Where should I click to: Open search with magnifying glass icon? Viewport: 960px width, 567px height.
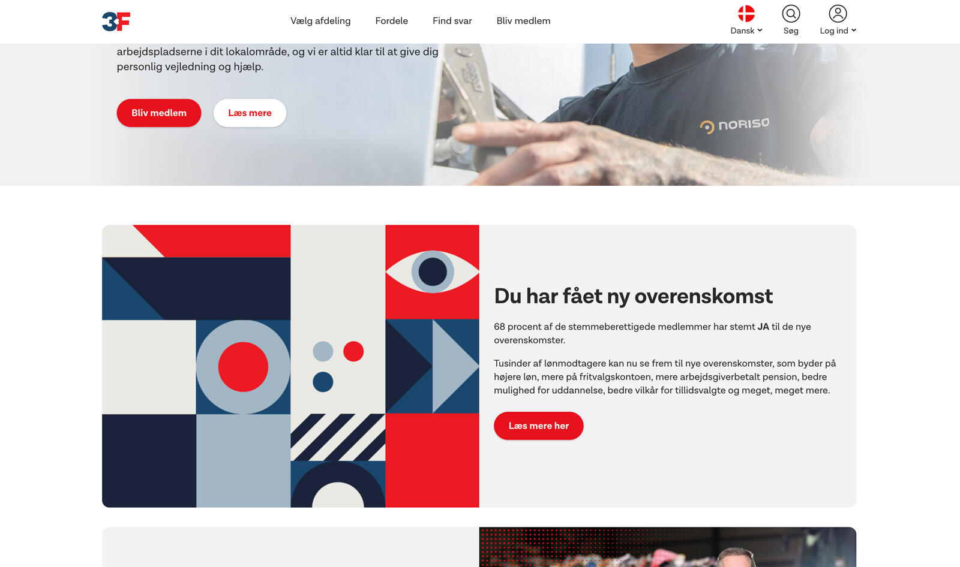(x=791, y=13)
